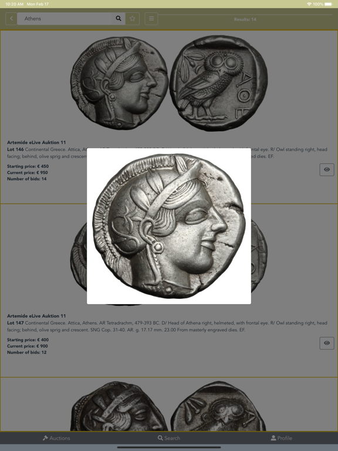Image resolution: width=338 pixels, height=451 pixels.
Task: Toggle watch eye for Lot 147
Action: (327, 343)
